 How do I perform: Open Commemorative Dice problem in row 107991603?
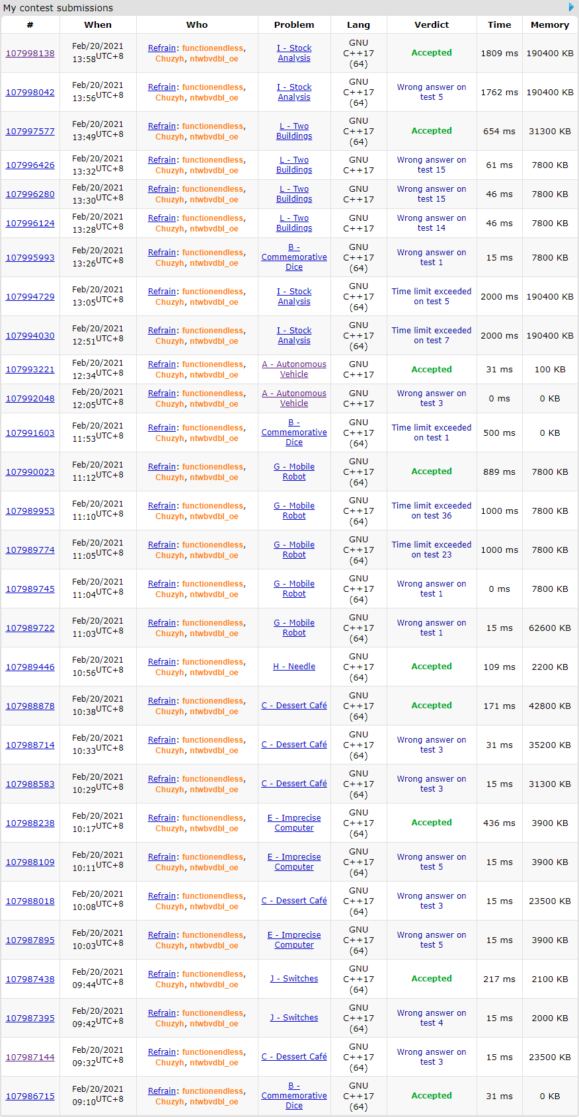click(294, 433)
